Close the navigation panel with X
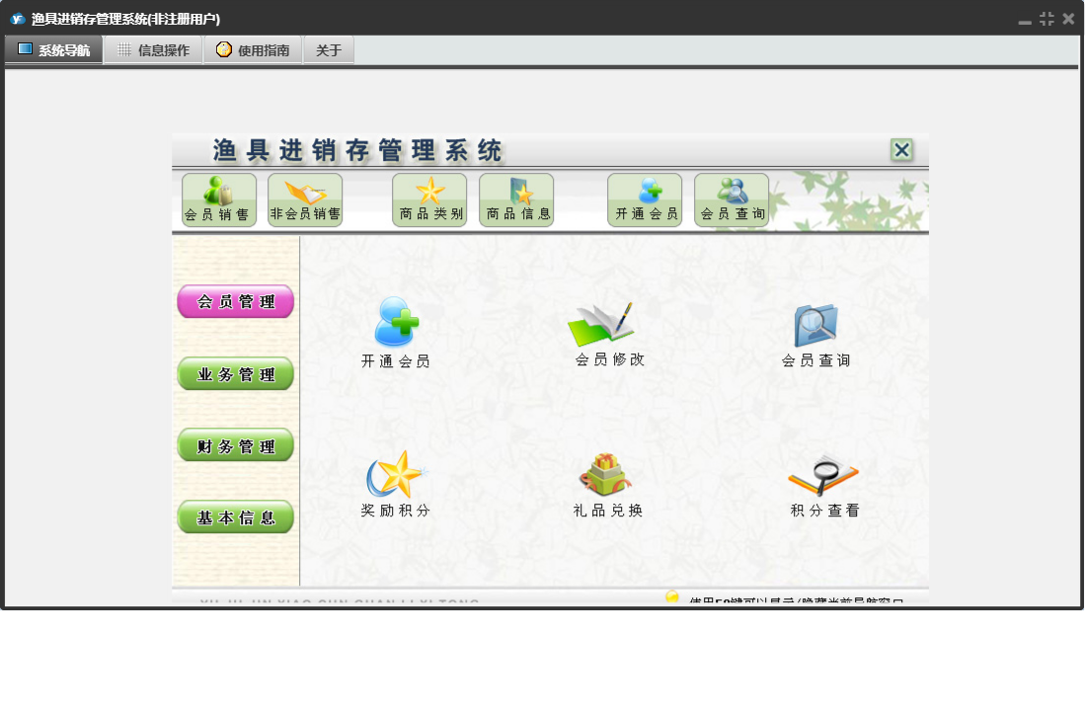The height and width of the screenshot is (714, 1085). (x=901, y=150)
